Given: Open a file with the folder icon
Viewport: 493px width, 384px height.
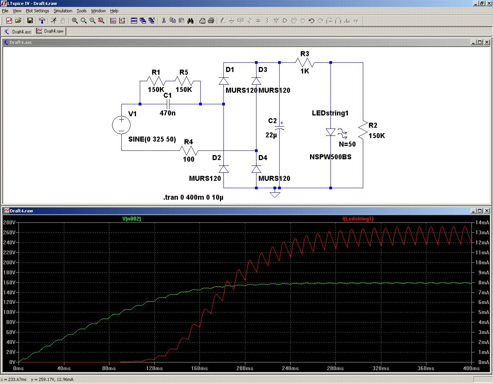Looking at the screenshot, I should 18,21.
